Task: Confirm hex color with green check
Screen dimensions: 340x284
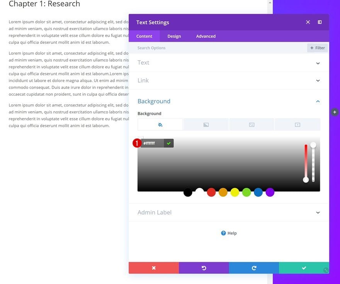Action: pyautogui.click(x=169, y=143)
